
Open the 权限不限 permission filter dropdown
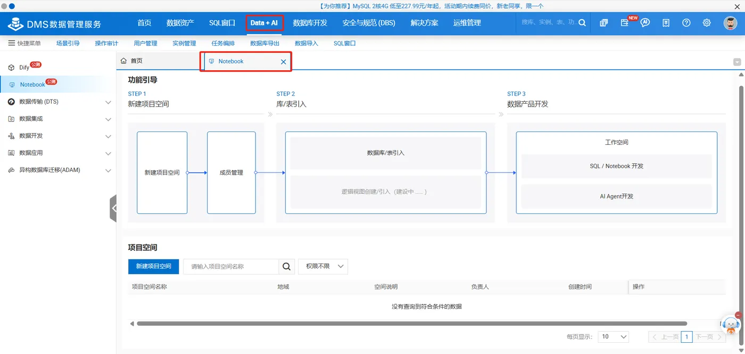pos(323,266)
